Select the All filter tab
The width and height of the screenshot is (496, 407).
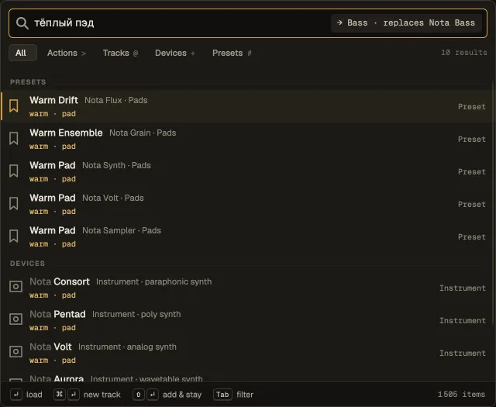coord(22,53)
